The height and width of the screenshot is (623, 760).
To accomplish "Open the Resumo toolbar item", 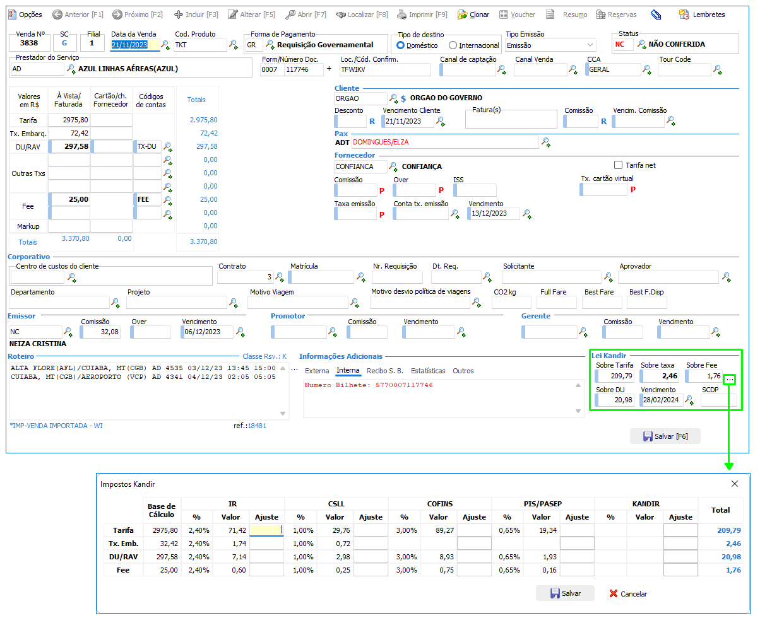I will (566, 15).
